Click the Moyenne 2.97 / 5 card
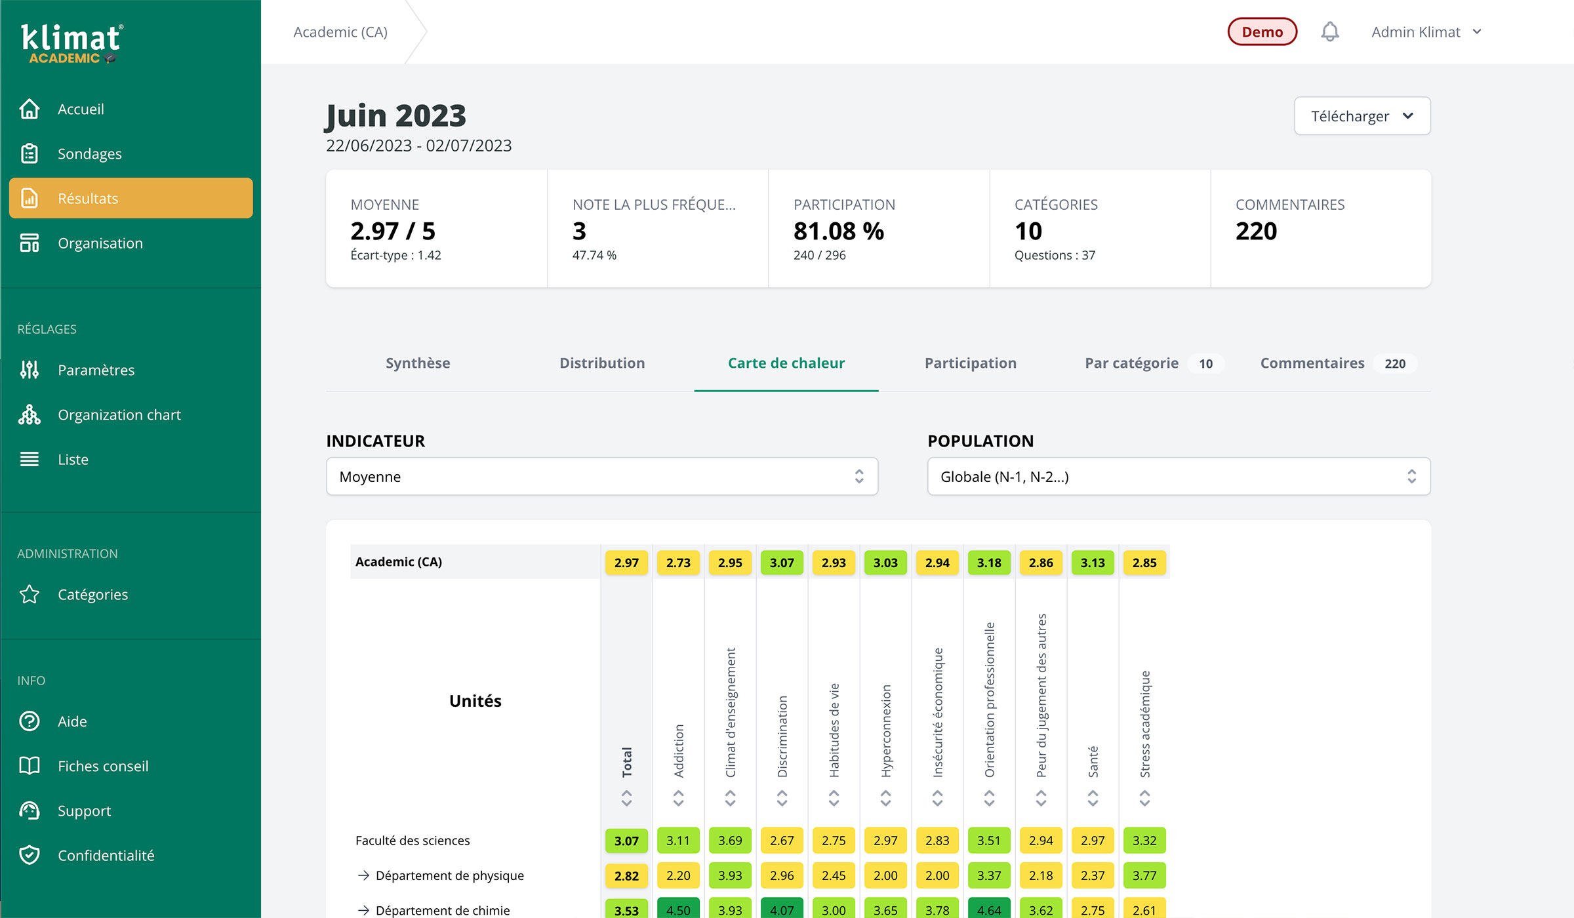This screenshot has width=1574, height=918. click(x=437, y=229)
